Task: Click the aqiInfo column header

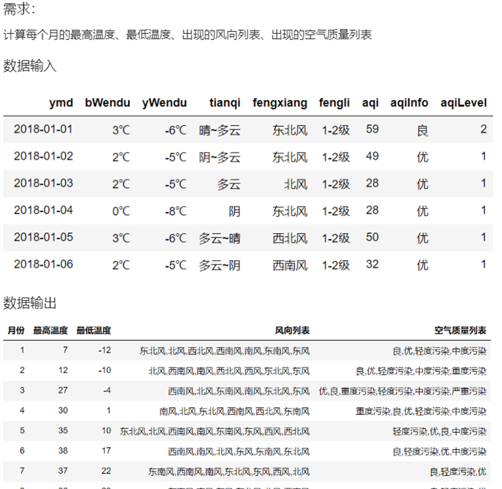Action: 409,103
